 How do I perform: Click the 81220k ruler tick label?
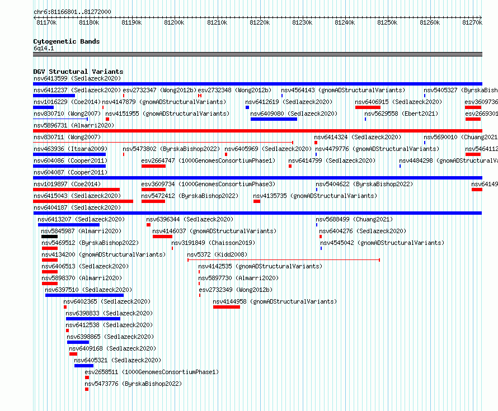click(260, 22)
